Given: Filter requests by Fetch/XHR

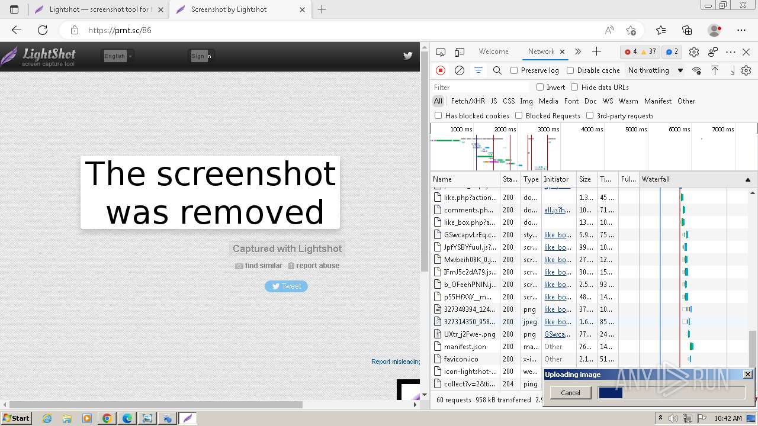Looking at the screenshot, I should coord(468,101).
